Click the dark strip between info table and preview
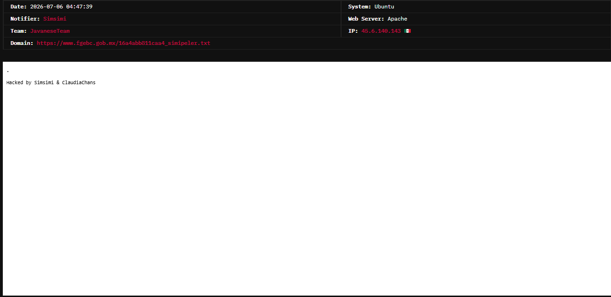Viewport: 611px width, 297px height. pos(305,56)
